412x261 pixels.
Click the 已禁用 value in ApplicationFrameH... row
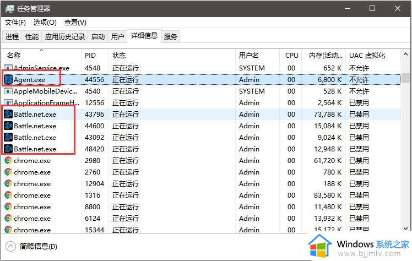coord(359,102)
